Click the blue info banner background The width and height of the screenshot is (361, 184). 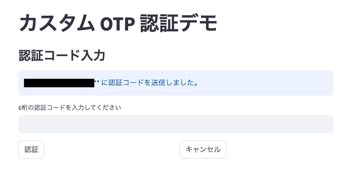(269, 83)
